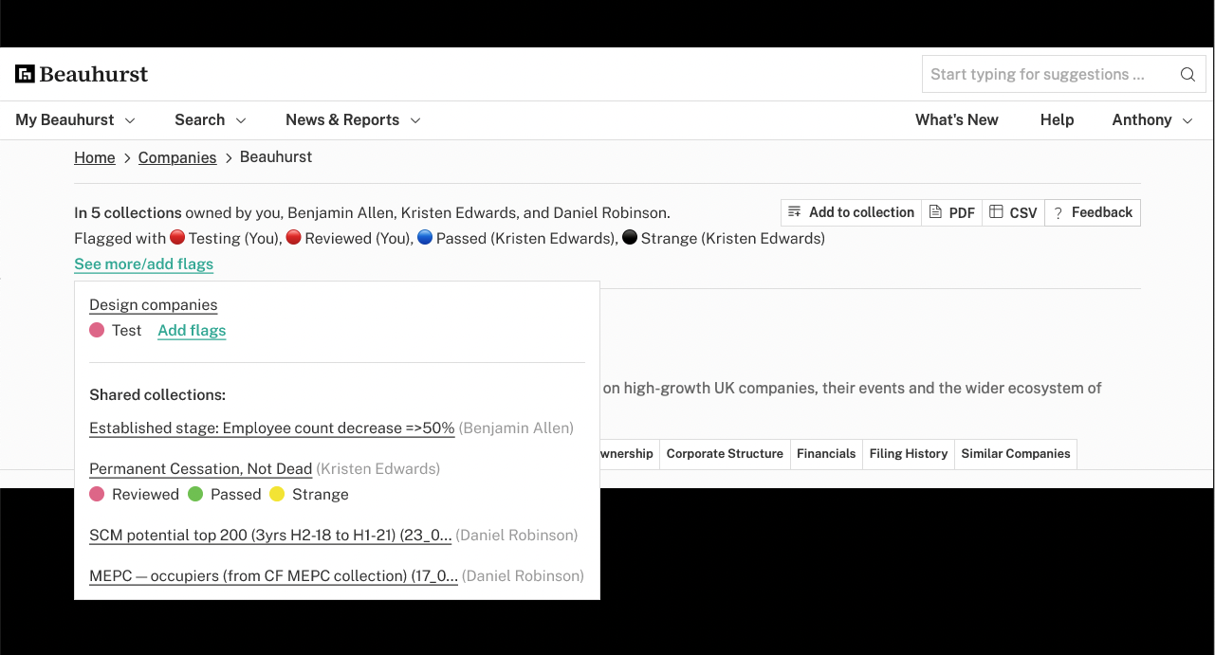This screenshot has width=1215, height=655.
Task: Export page with the PDF button
Action: (951, 212)
